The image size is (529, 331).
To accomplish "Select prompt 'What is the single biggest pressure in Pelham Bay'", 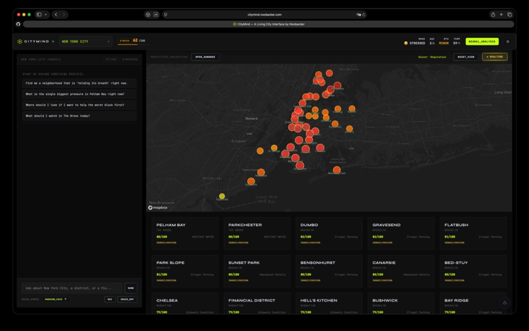I will (x=79, y=94).
